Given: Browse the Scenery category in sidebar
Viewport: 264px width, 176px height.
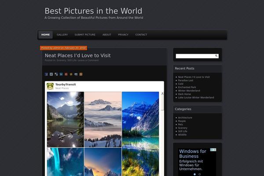Looking at the screenshot, I should 183,128.
